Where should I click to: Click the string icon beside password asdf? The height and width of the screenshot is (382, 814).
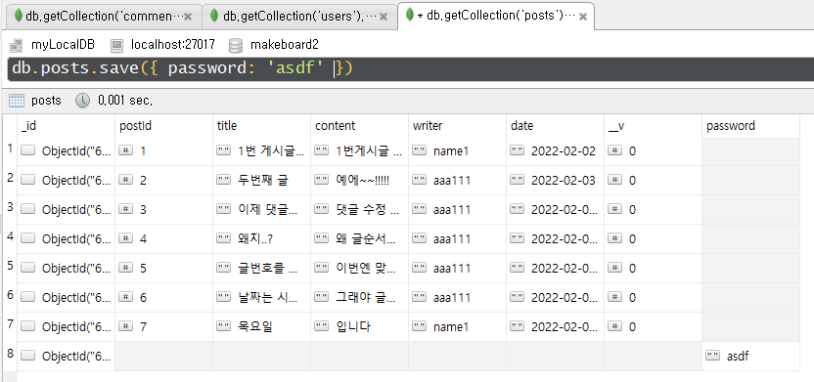click(x=713, y=356)
